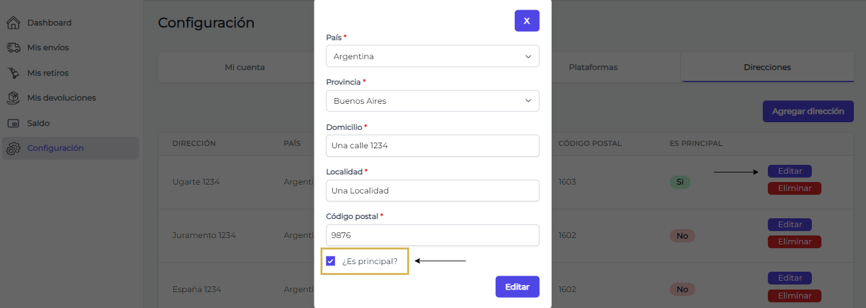Select the Direcciones tab
This screenshot has width=866, height=308.
point(767,67)
